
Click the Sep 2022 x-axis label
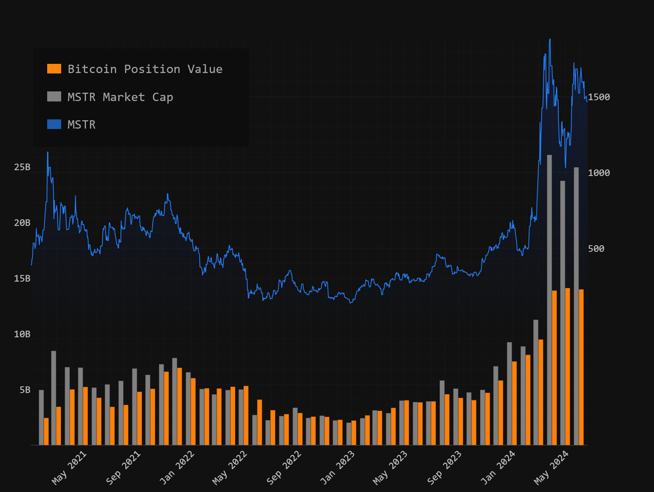[x=284, y=468]
